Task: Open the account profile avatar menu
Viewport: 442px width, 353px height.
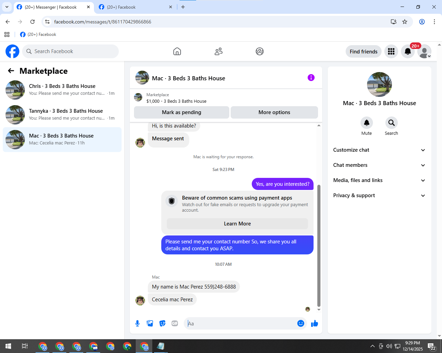Action: 424,51
